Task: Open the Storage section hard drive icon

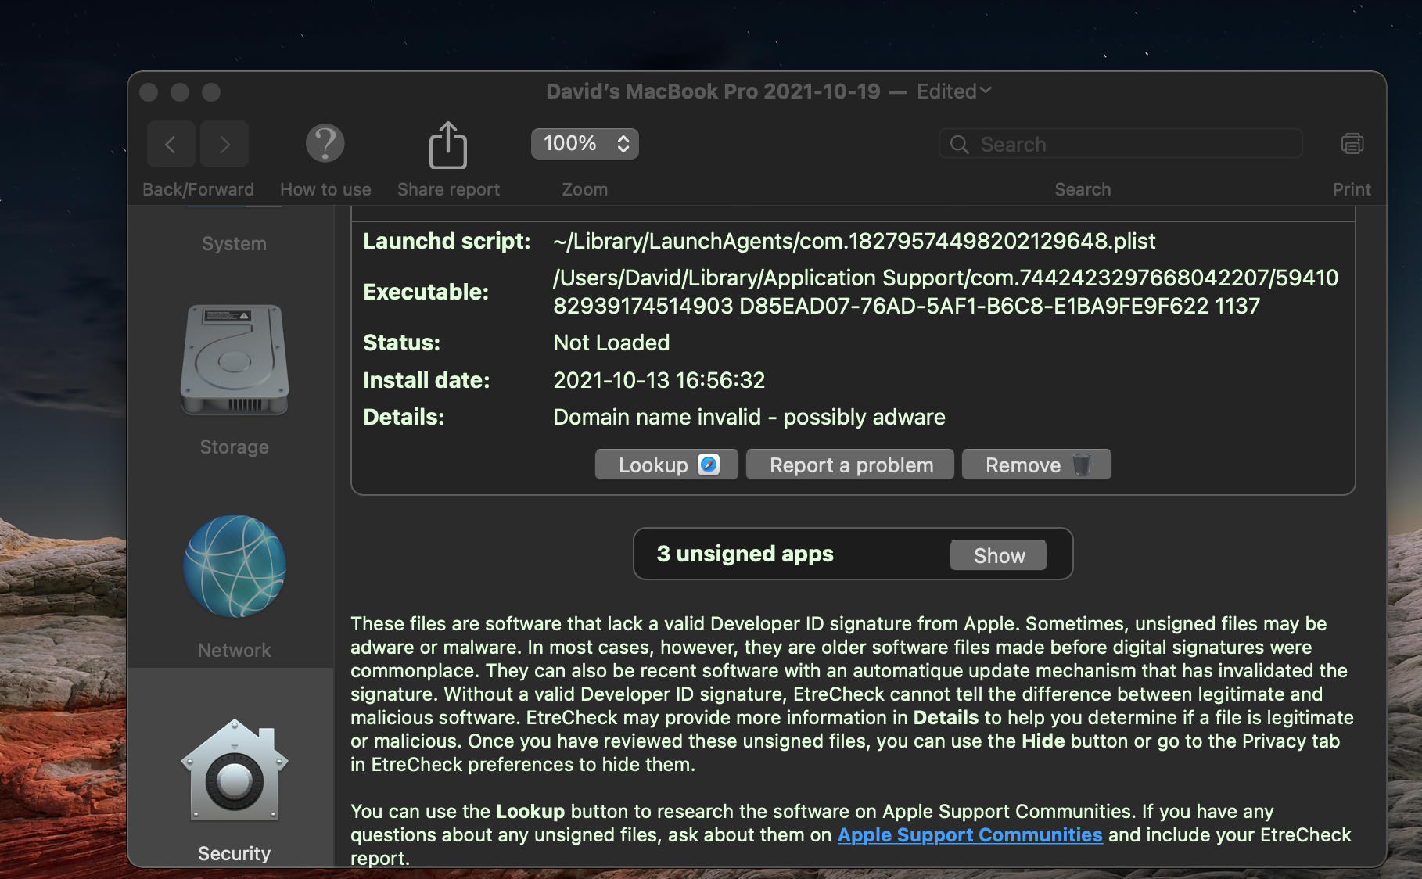Action: coord(235,360)
